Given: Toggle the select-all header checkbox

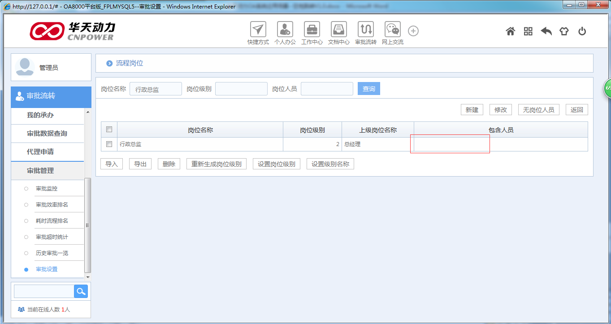Looking at the screenshot, I should (109, 130).
